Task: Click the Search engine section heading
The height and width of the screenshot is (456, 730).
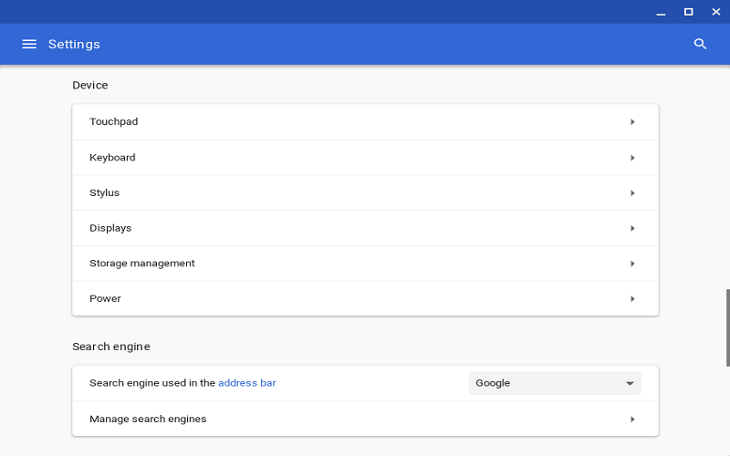Action: (x=110, y=347)
